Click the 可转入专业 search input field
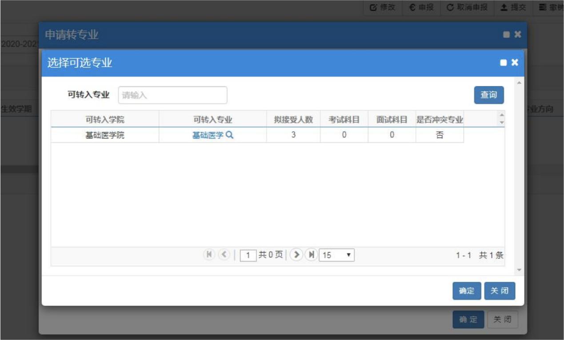Viewport: 564px width, 340px height. (172, 95)
